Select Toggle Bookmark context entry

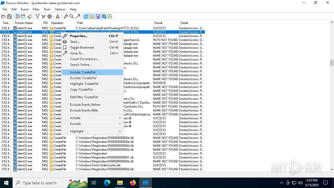pyautogui.click(x=92, y=48)
